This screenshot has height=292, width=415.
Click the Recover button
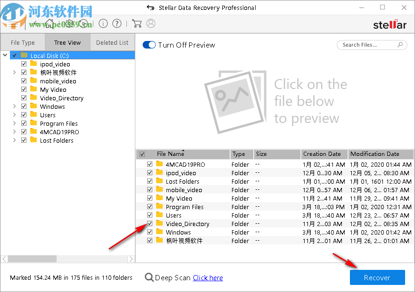point(377,277)
